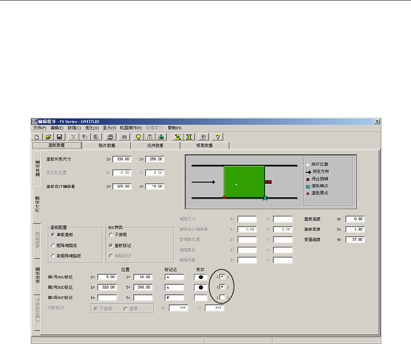Click the light bulb toolbar icon

click(x=138, y=137)
